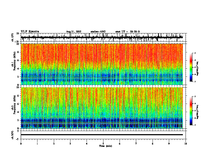Click the "4" kHz tick of ch.1 spectrogram
Screen dimensions: 209x161
[18, 69]
